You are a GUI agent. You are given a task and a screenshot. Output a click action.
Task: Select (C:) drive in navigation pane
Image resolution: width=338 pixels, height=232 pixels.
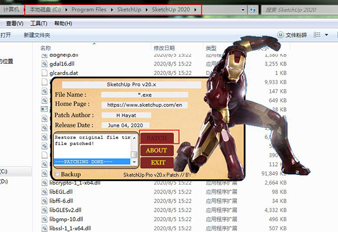4,172
